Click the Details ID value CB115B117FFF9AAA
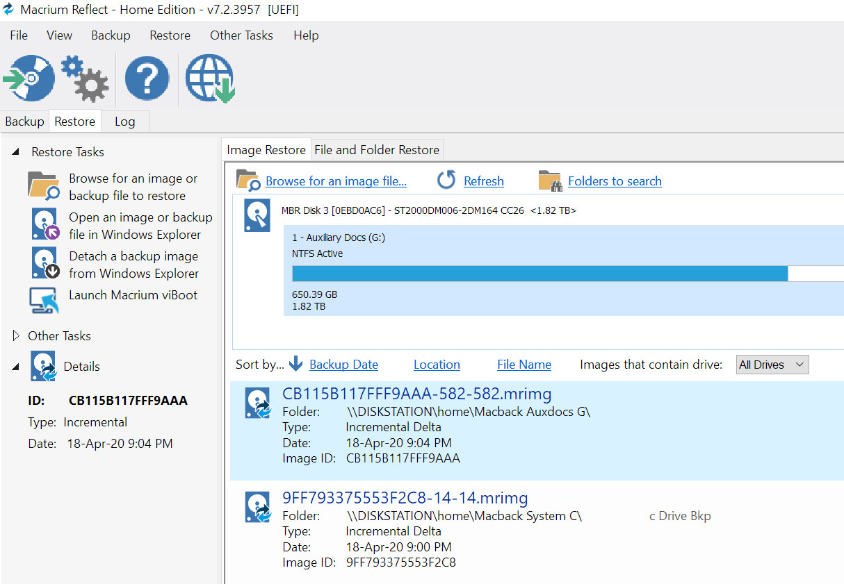This screenshot has height=584, width=844. coord(128,401)
